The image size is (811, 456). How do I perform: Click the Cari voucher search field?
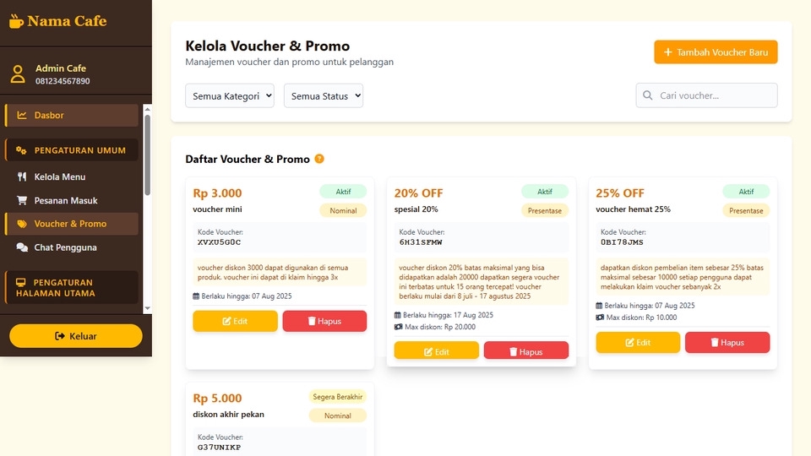(x=714, y=96)
